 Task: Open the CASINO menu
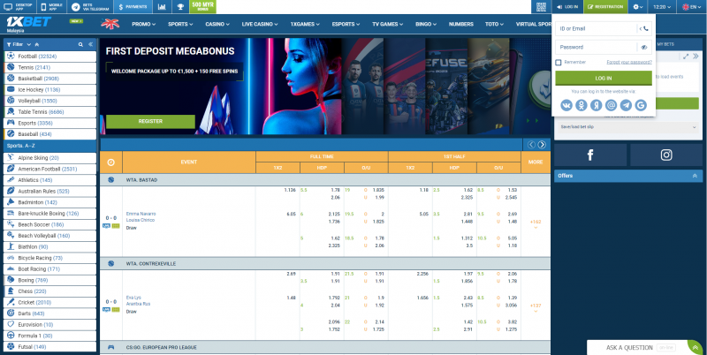[217, 25]
